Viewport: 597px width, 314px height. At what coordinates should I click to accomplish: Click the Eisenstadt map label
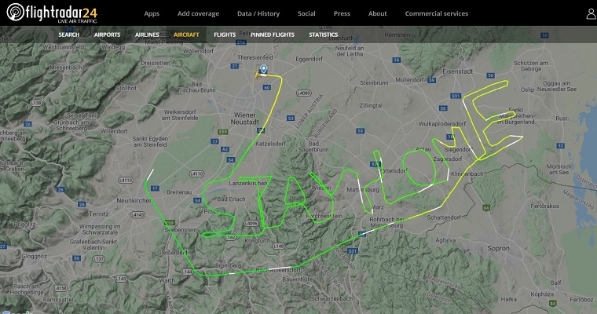point(458,71)
